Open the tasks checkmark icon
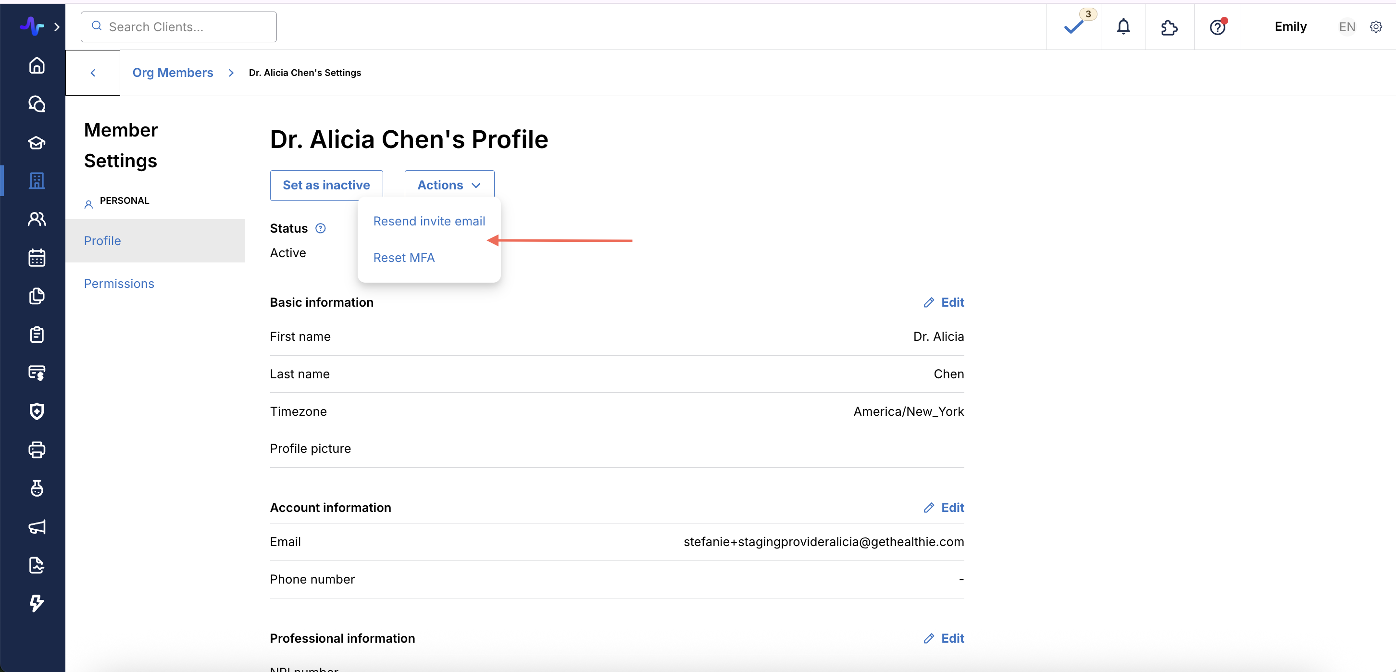Image resolution: width=1396 pixels, height=672 pixels. (x=1073, y=27)
